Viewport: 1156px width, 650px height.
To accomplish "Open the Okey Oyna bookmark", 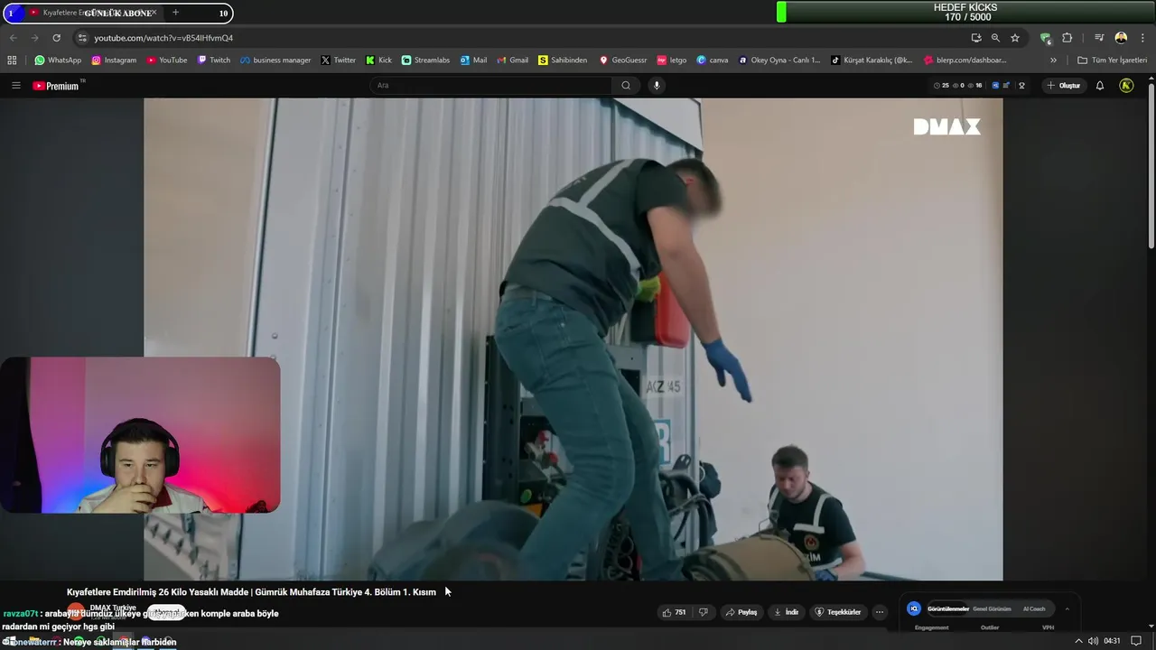I will pos(779,60).
